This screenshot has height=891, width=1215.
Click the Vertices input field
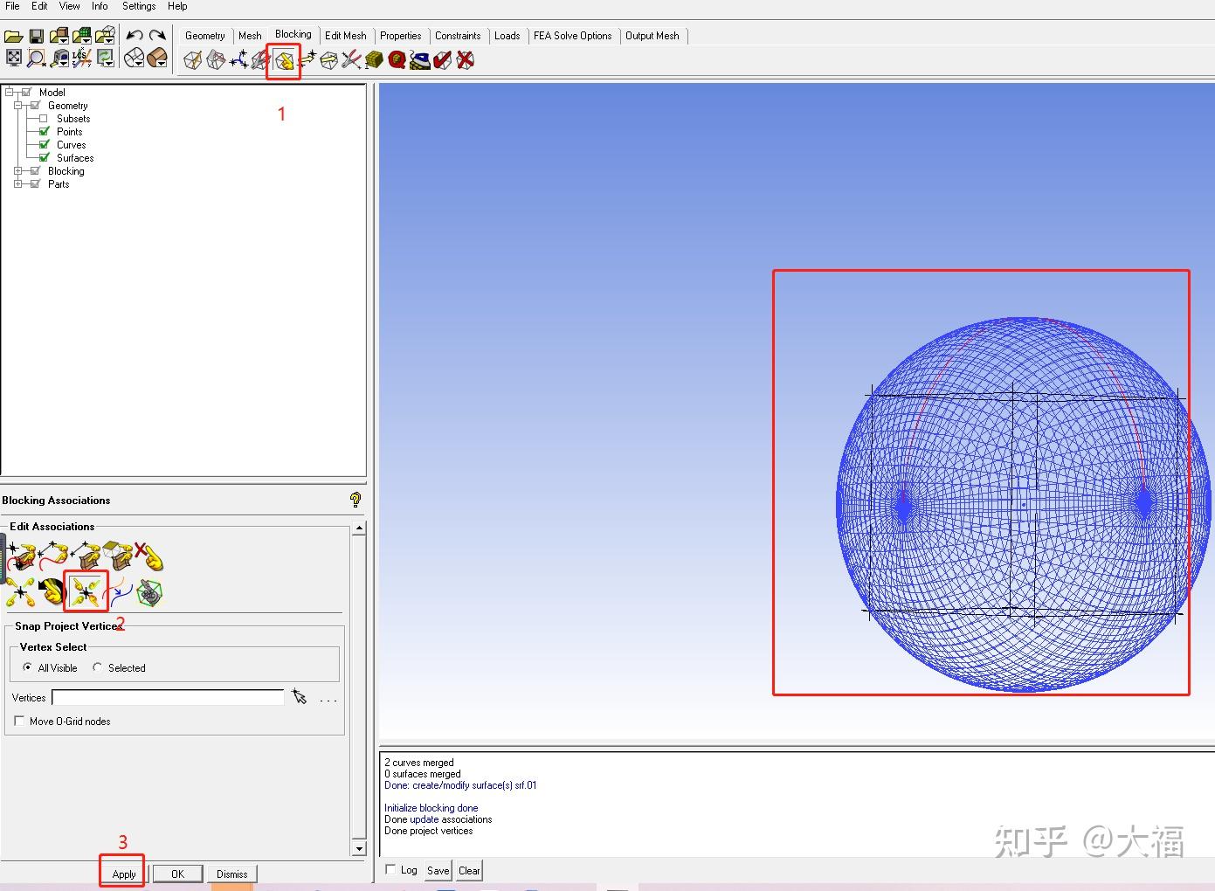click(168, 697)
